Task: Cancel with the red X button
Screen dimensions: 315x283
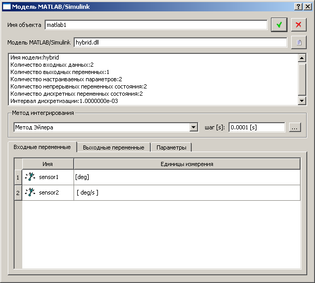Action: 298,25
